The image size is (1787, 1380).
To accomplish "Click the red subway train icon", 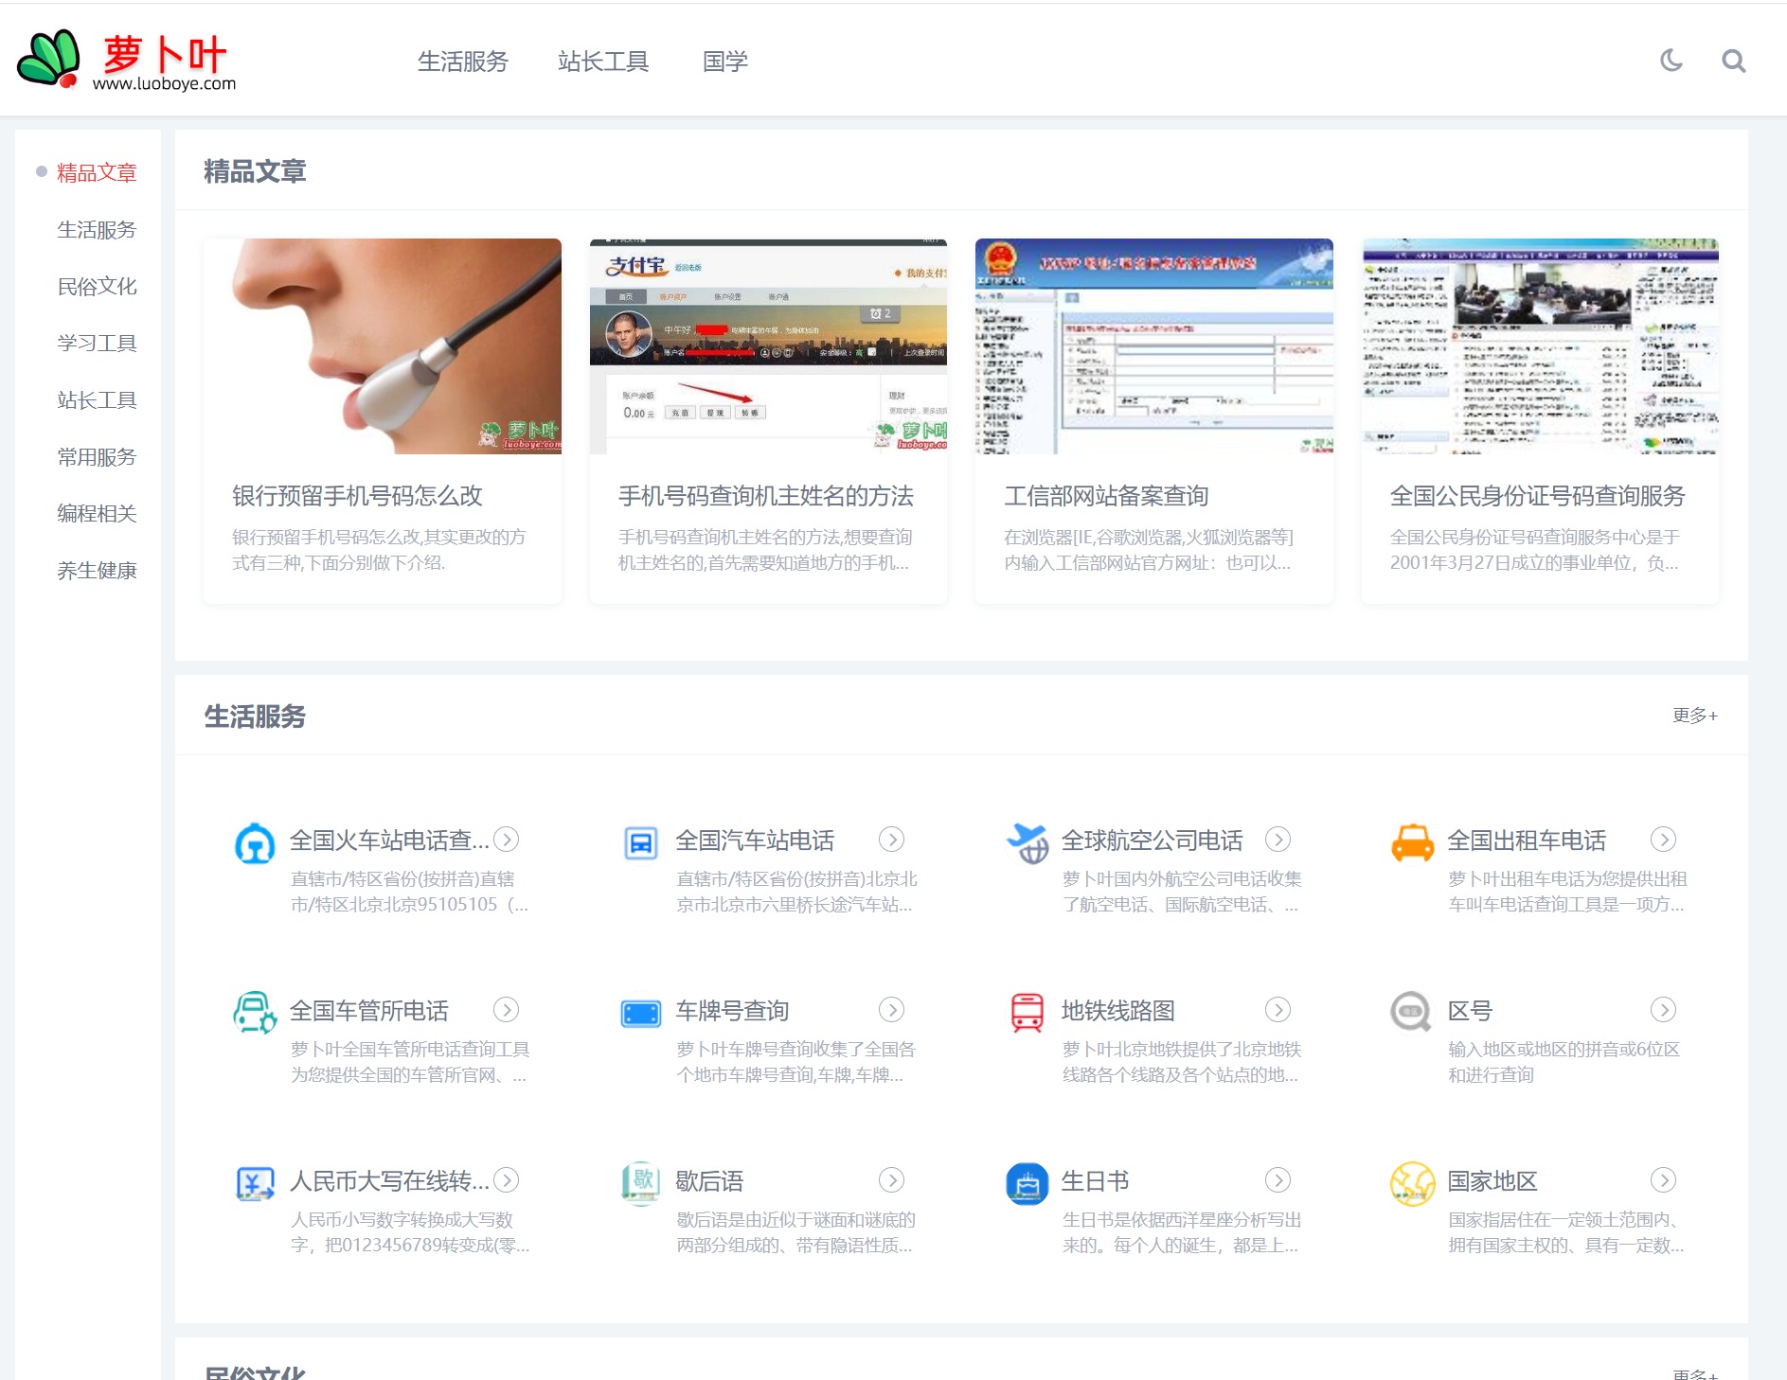I will click(1028, 1012).
